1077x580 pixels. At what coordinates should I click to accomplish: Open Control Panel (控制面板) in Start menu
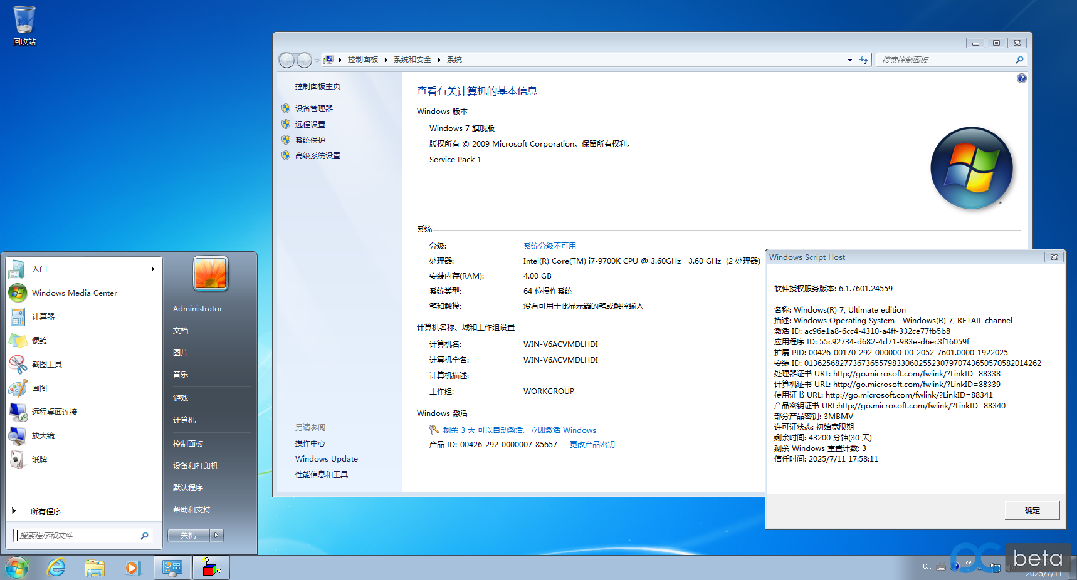pos(188,444)
